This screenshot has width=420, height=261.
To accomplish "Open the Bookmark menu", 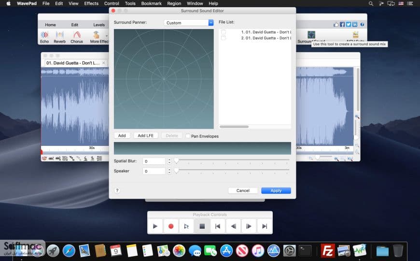I will [x=151, y=3].
